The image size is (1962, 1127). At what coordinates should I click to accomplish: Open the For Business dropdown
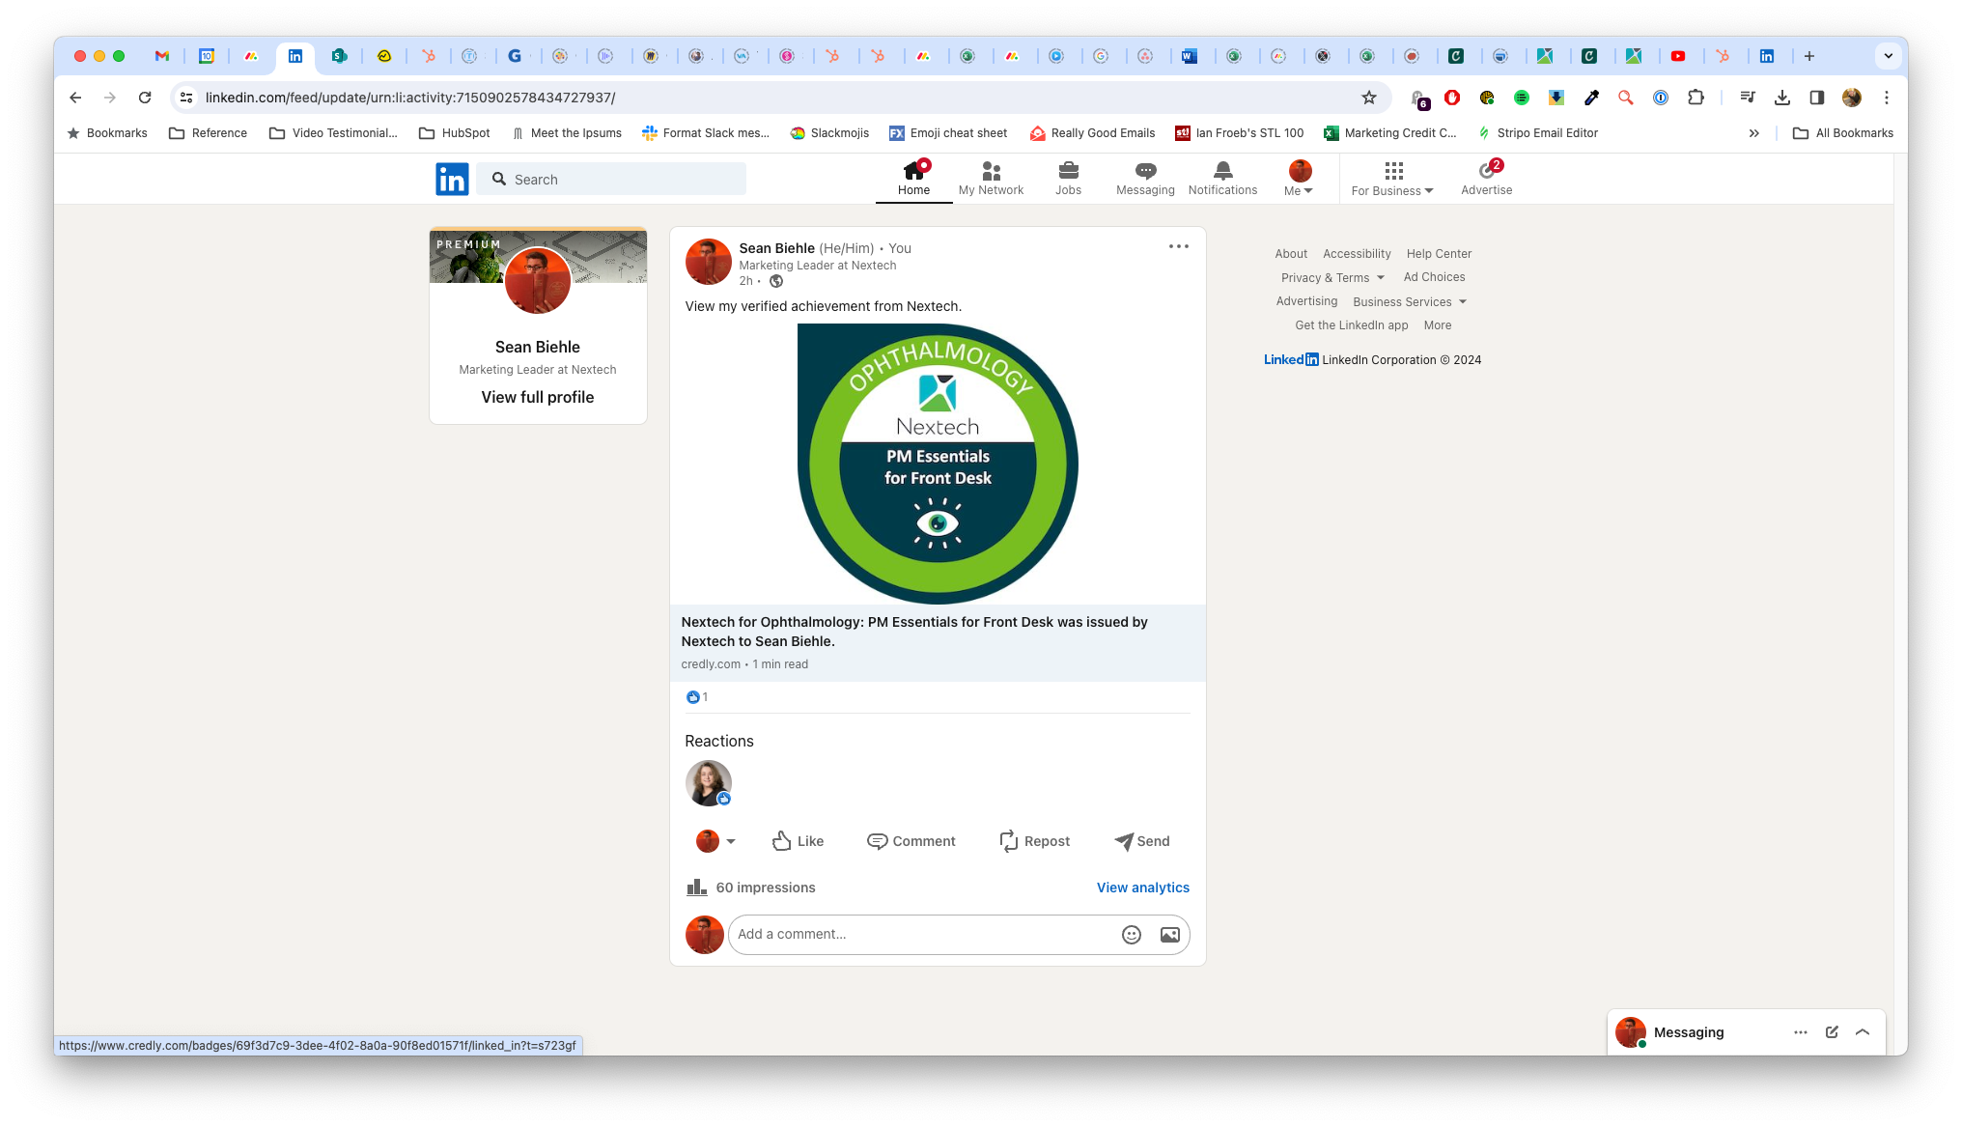pos(1392,180)
